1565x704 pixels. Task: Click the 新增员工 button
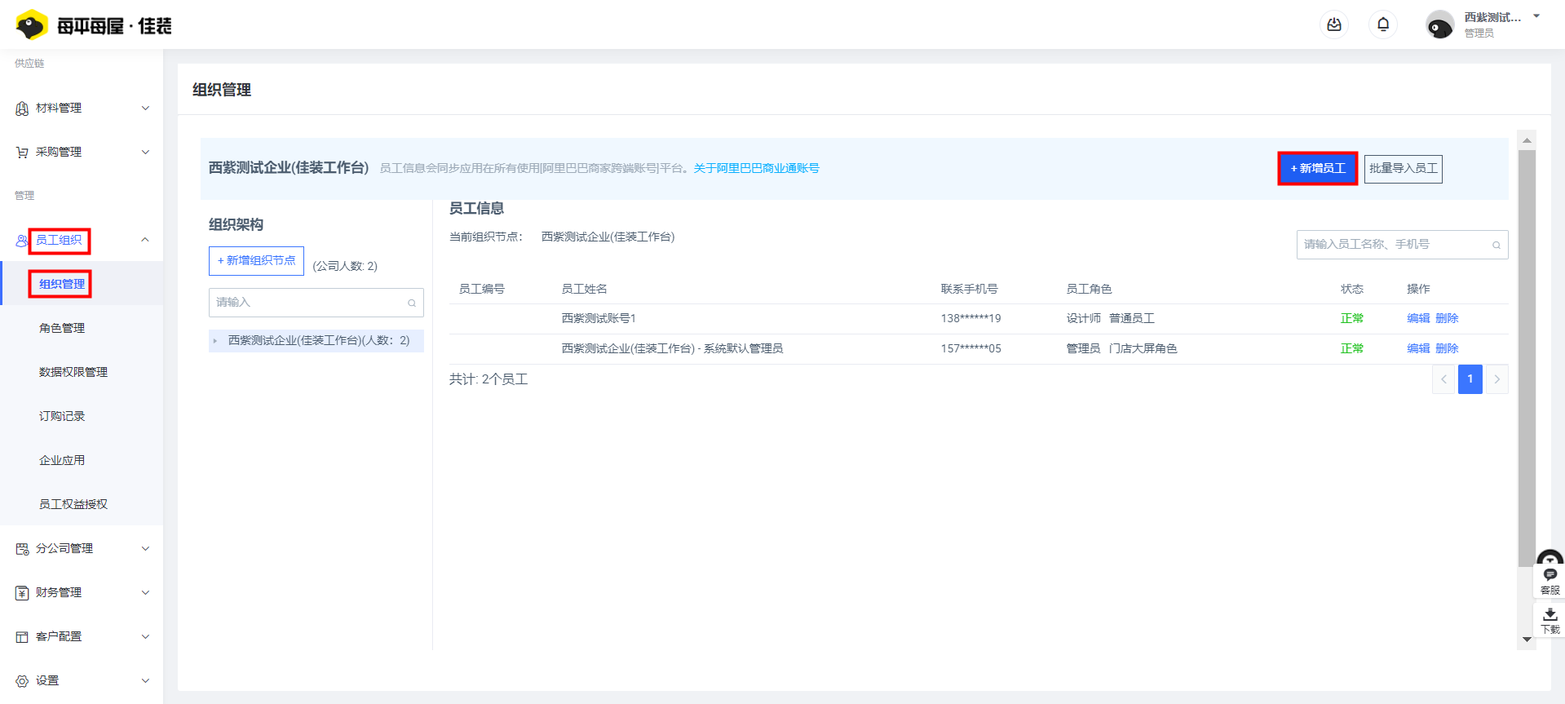pyautogui.click(x=1318, y=168)
